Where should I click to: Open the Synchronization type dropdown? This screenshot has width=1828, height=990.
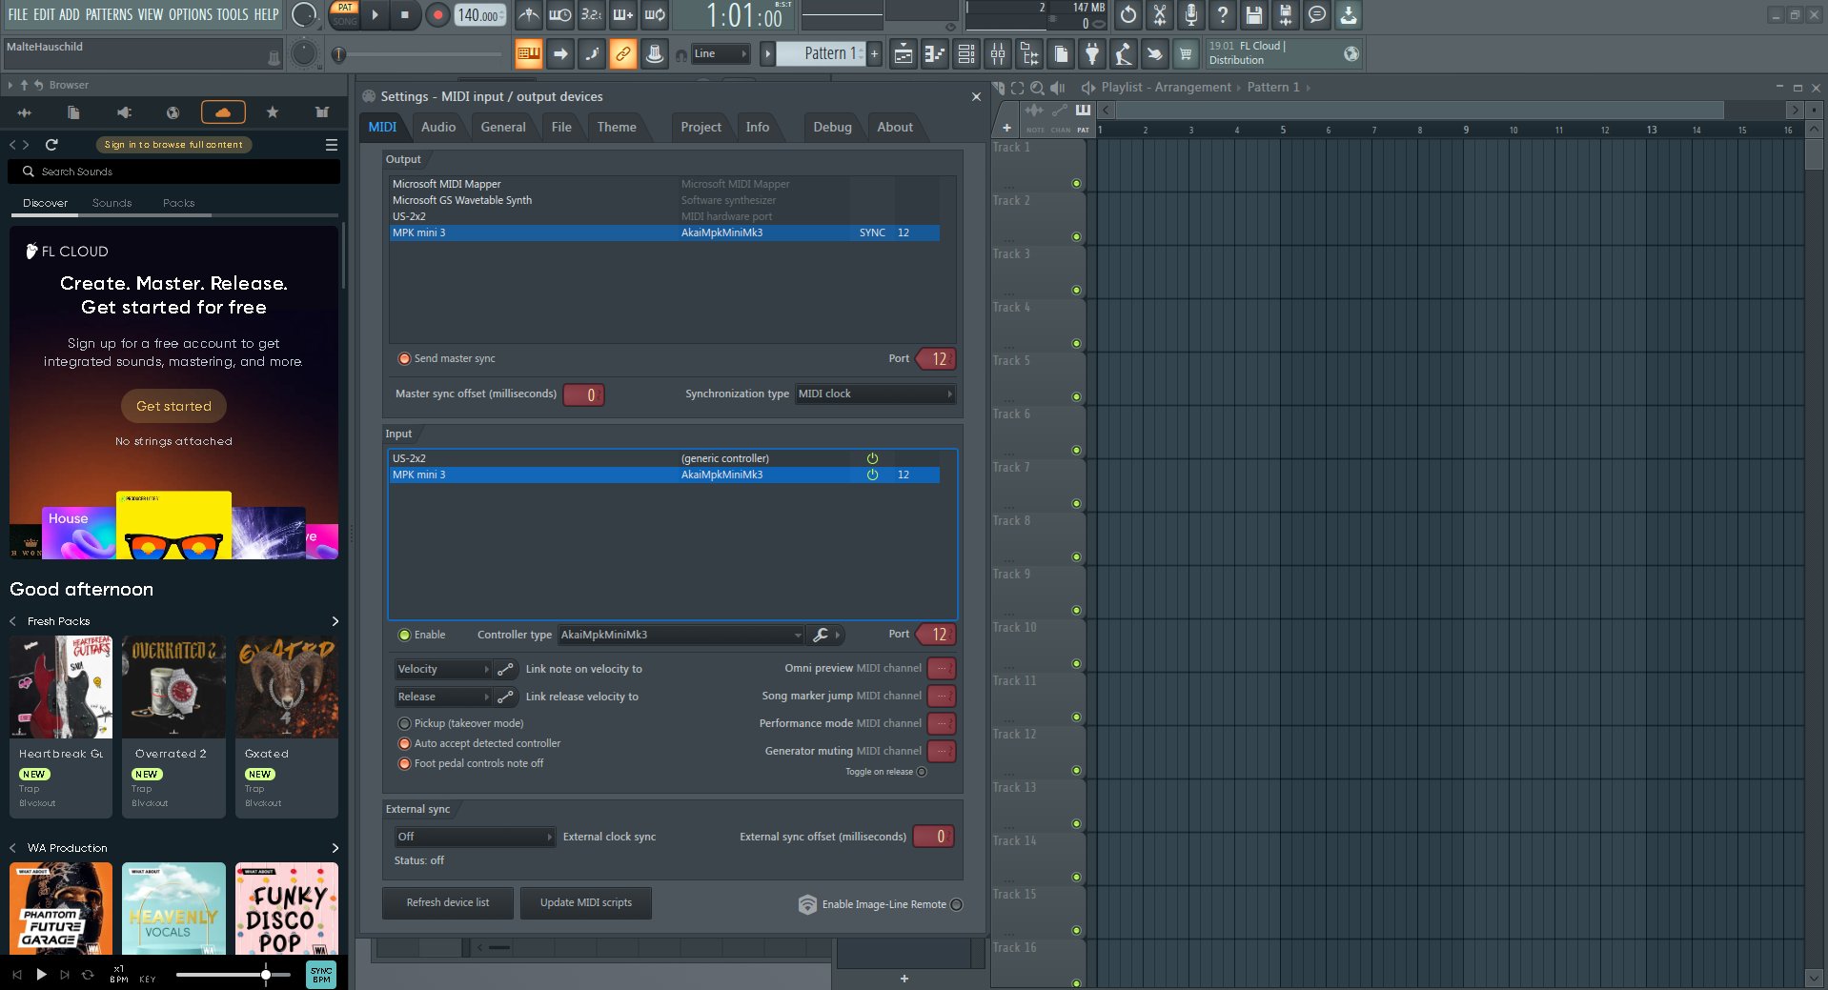[875, 394]
